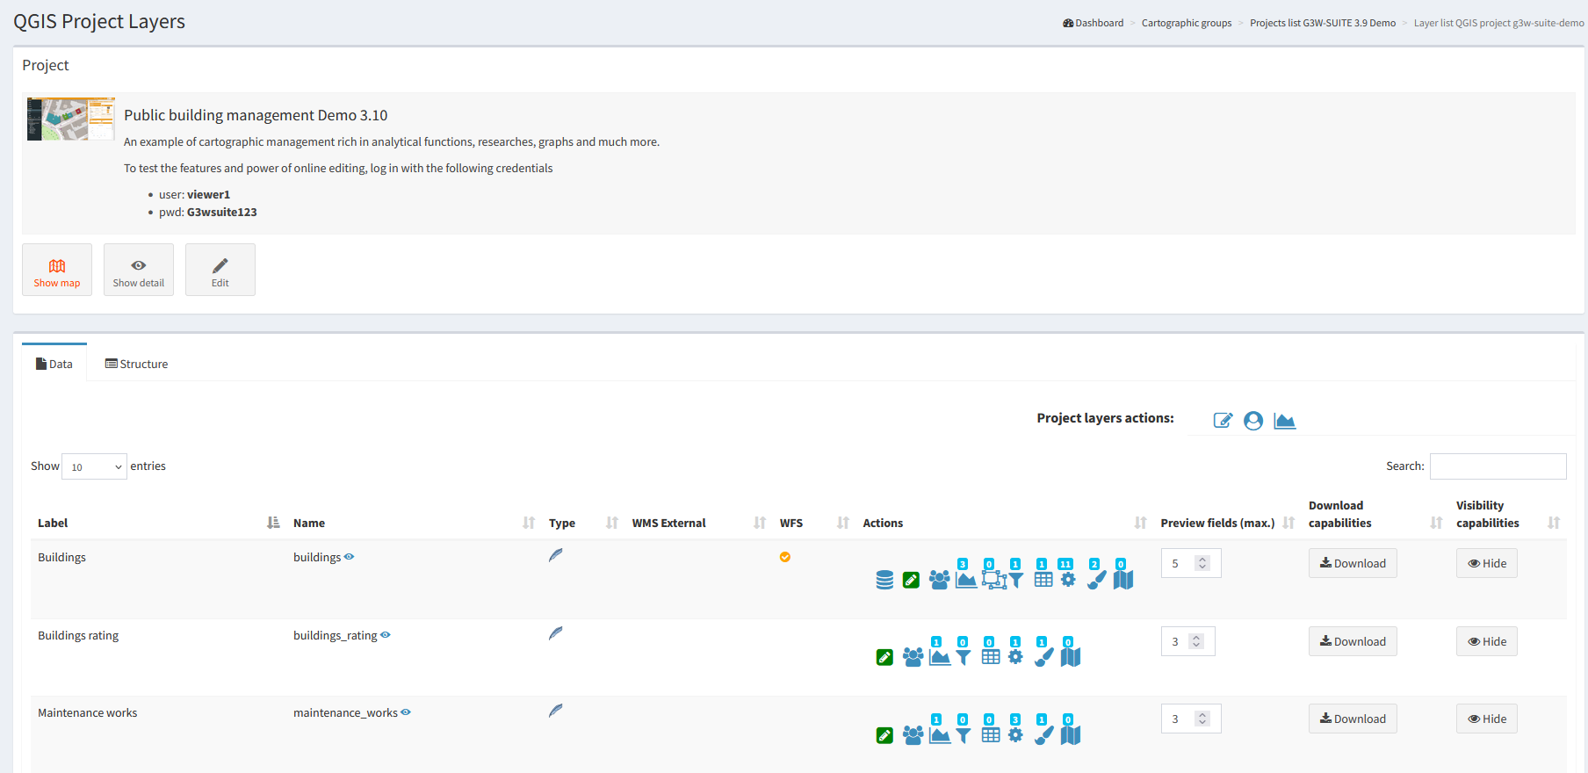Click map icon in Buildings rating row

1071,657
